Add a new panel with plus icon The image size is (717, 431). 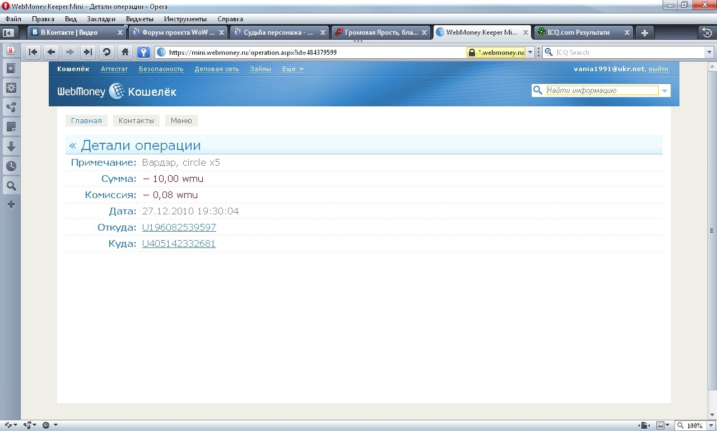pyautogui.click(x=11, y=204)
